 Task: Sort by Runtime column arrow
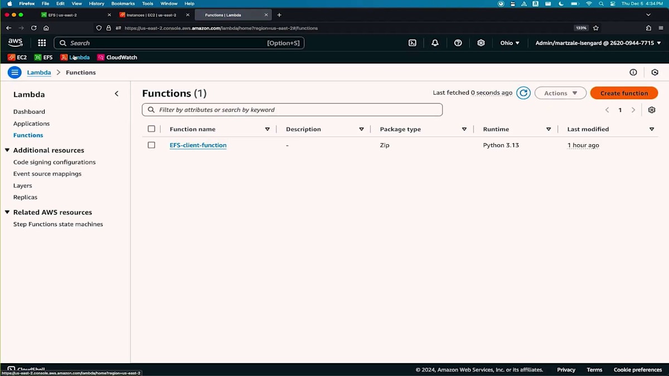tap(549, 129)
